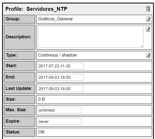Grab the Description textarea resize handle
The width and height of the screenshot is (155, 139).
tap(142, 46)
